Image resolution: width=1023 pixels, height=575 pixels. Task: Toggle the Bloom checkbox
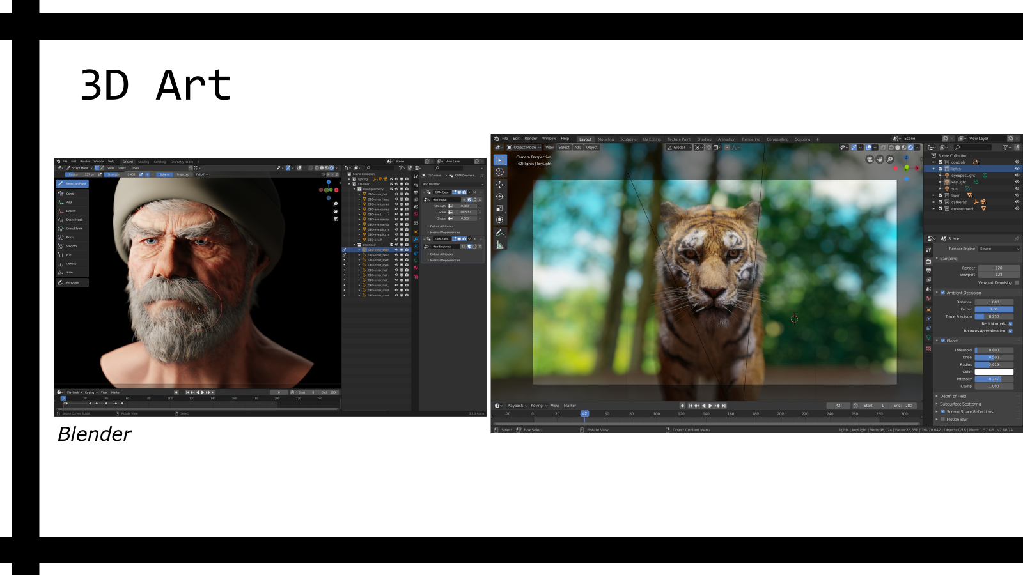click(x=943, y=341)
